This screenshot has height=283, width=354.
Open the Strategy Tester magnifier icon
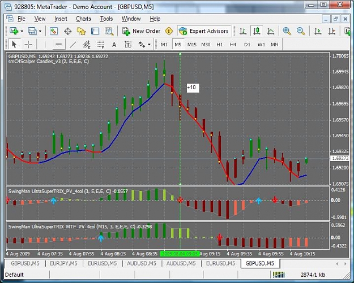click(109, 31)
